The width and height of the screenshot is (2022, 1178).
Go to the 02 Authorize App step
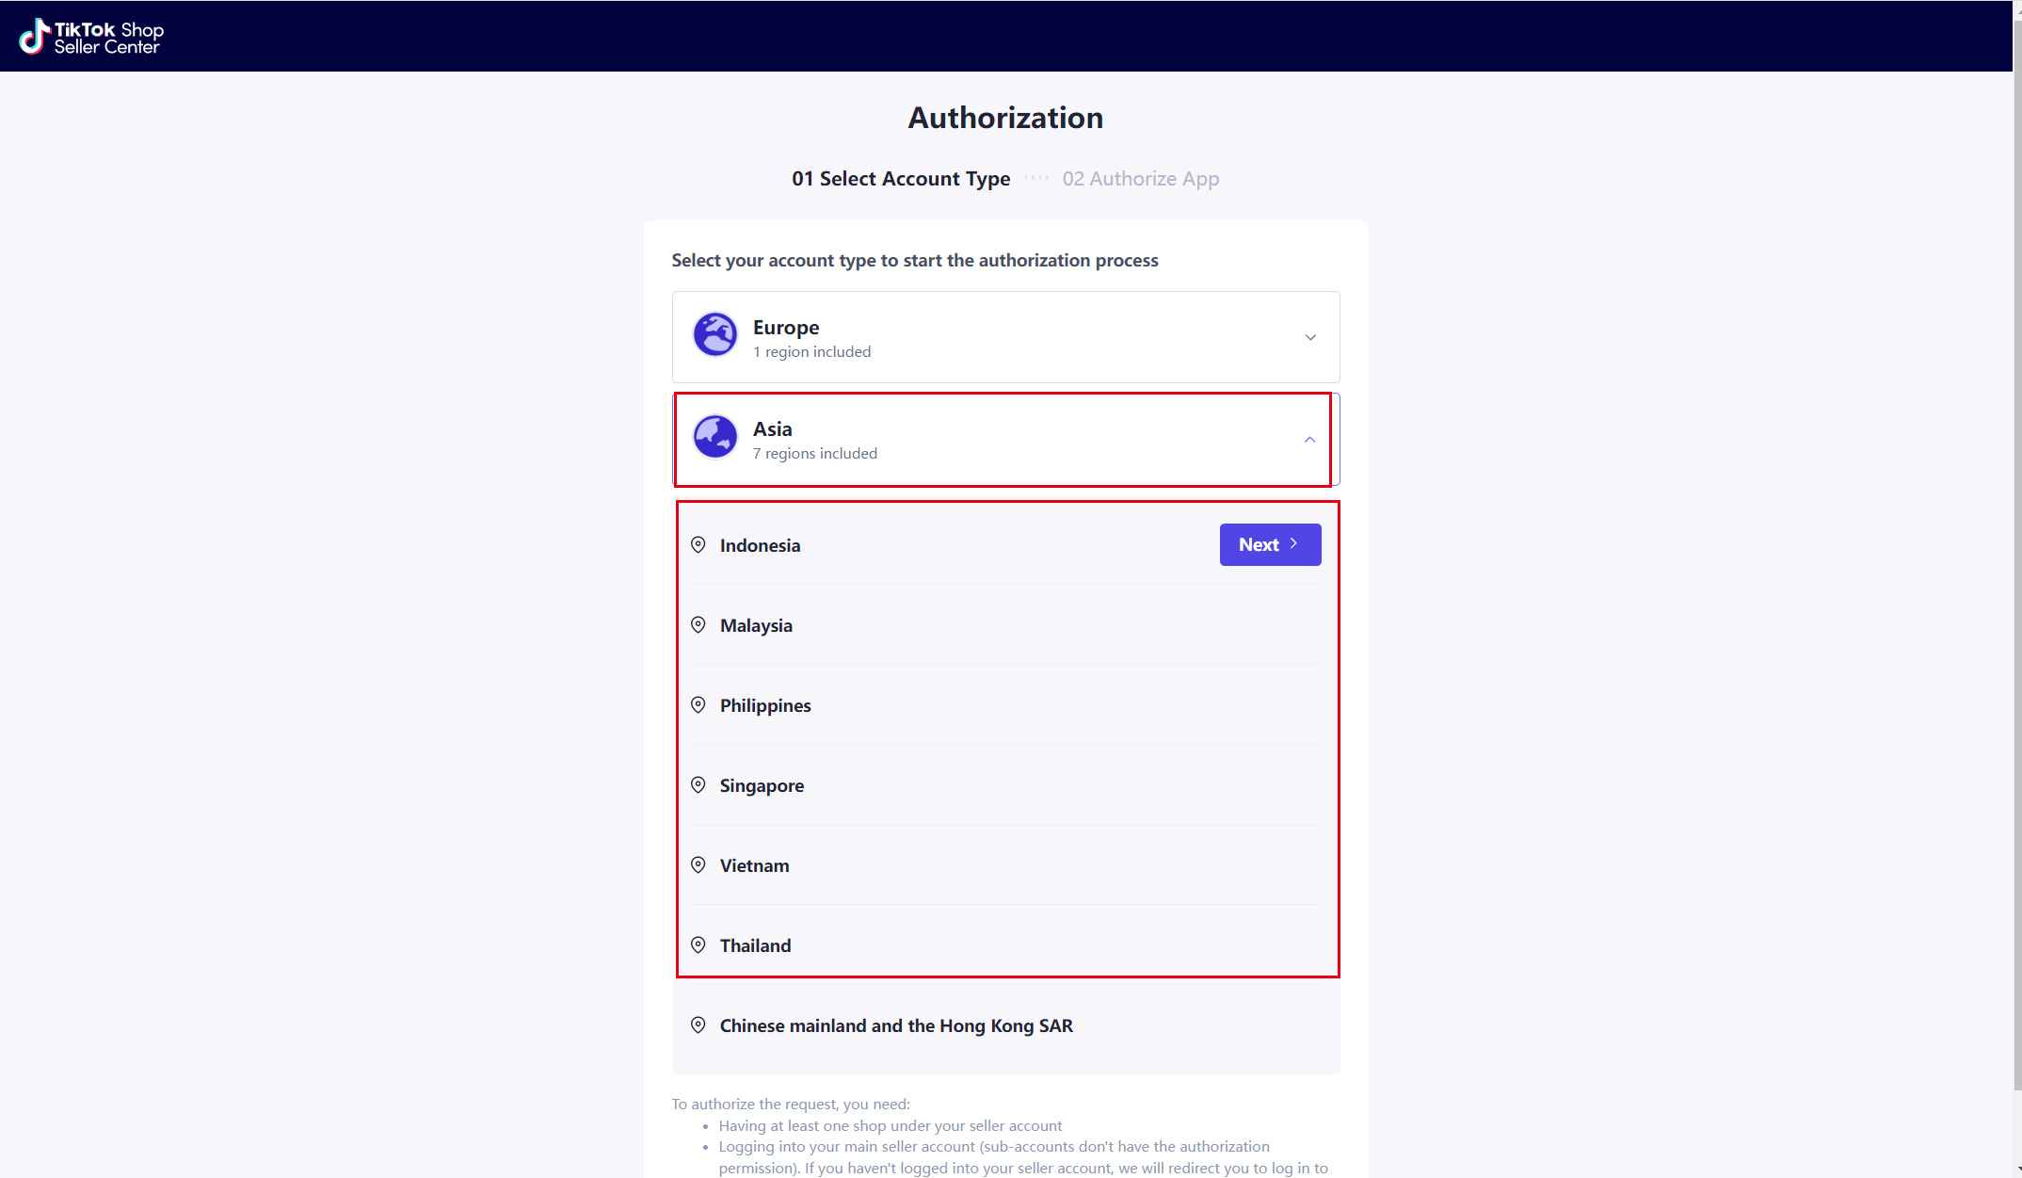pos(1141,179)
